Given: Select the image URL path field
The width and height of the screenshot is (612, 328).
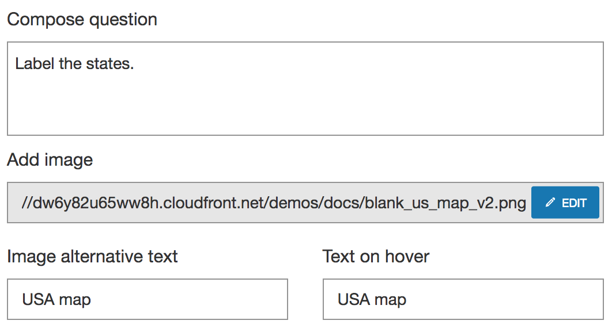Looking at the screenshot, I should [271, 203].
